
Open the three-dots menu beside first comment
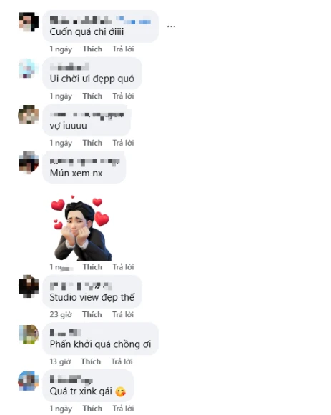tap(171, 26)
